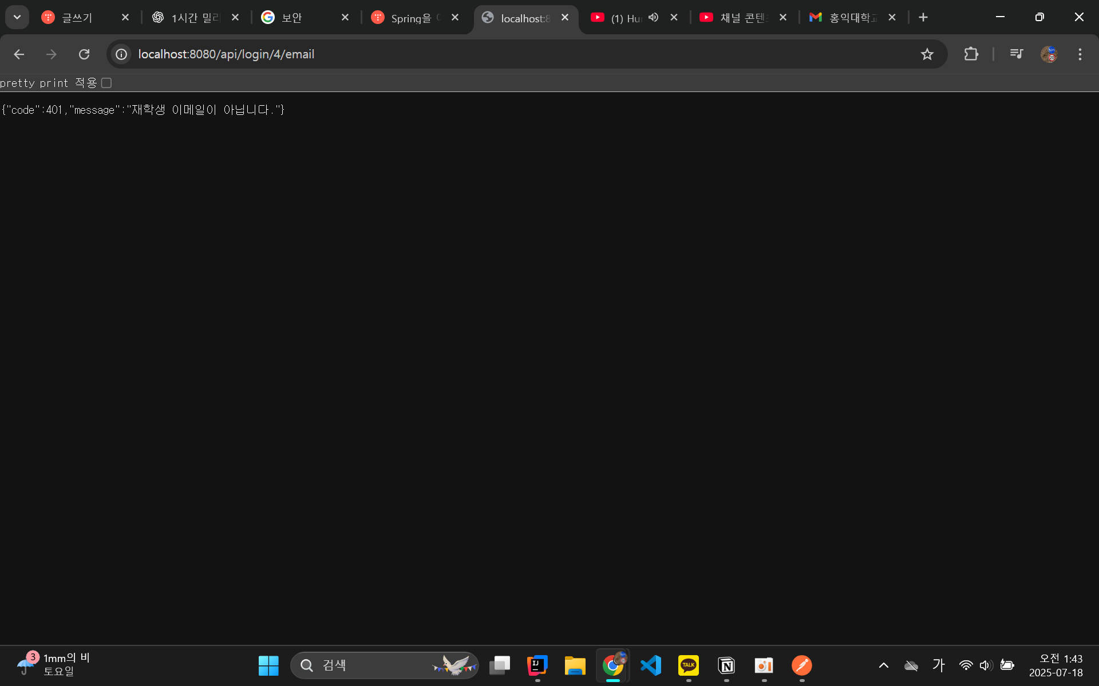Go back using the back arrow

[x=19, y=54]
